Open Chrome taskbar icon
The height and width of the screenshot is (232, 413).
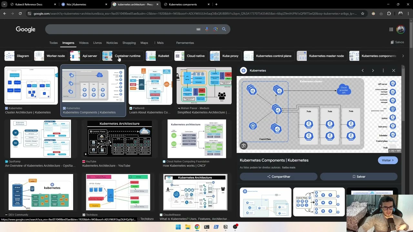(x=197, y=227)
